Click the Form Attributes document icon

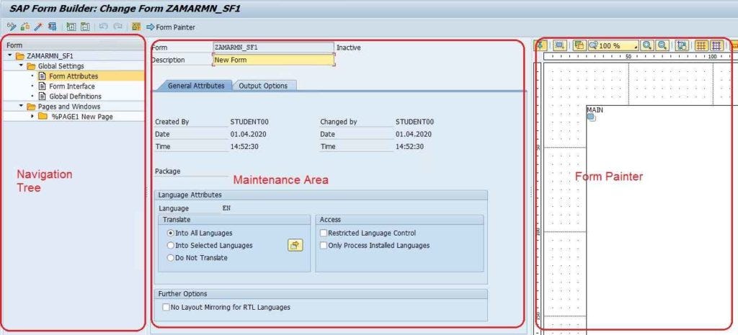pos(43,76)
